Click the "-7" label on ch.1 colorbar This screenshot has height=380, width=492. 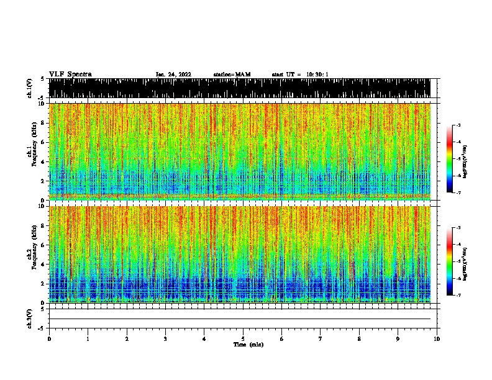[458, 192]
